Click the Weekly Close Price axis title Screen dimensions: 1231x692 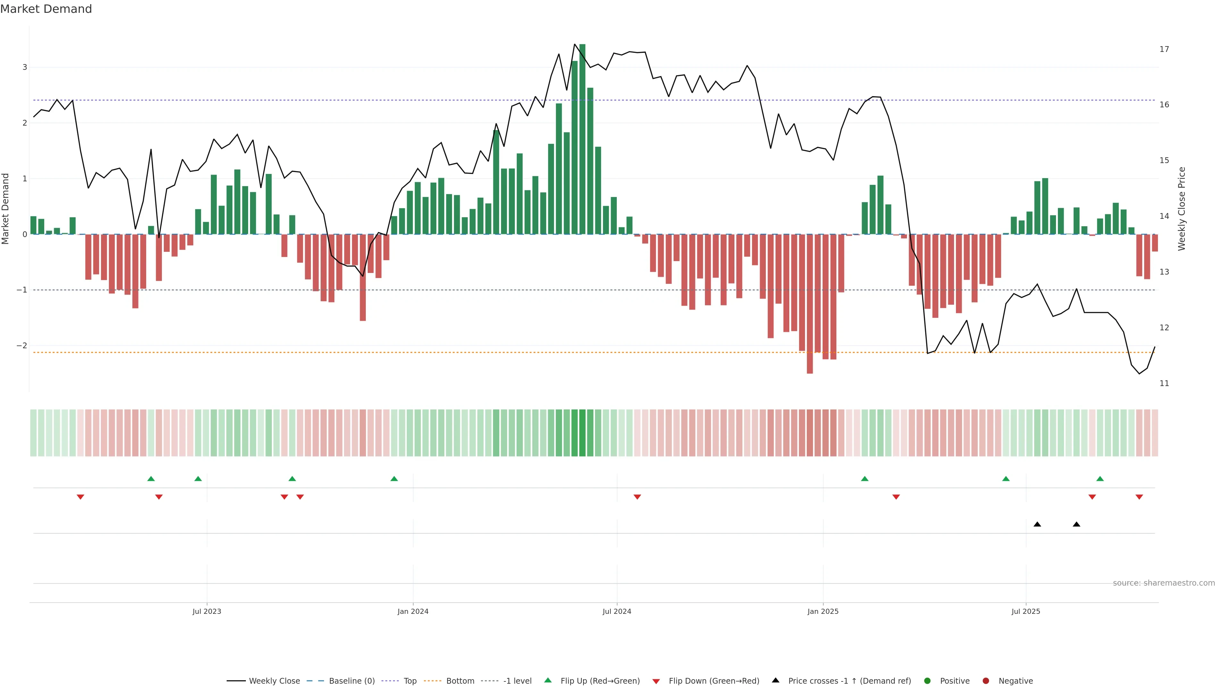[1181, 209]
